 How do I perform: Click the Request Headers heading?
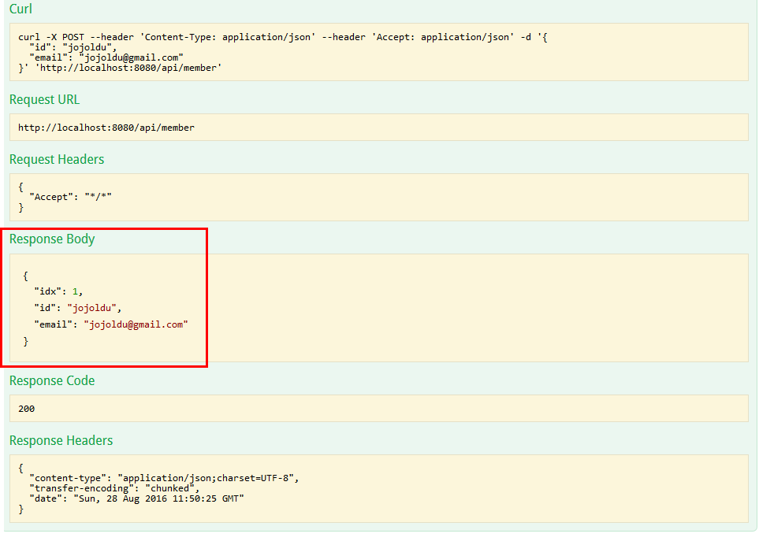click(57, 160)
